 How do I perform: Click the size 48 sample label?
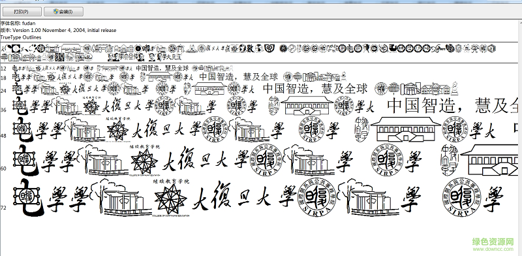click(x=3, y=136)
